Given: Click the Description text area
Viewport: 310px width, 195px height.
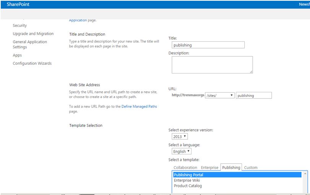Looking at the screenshot, I should click(x=212, y=65).
